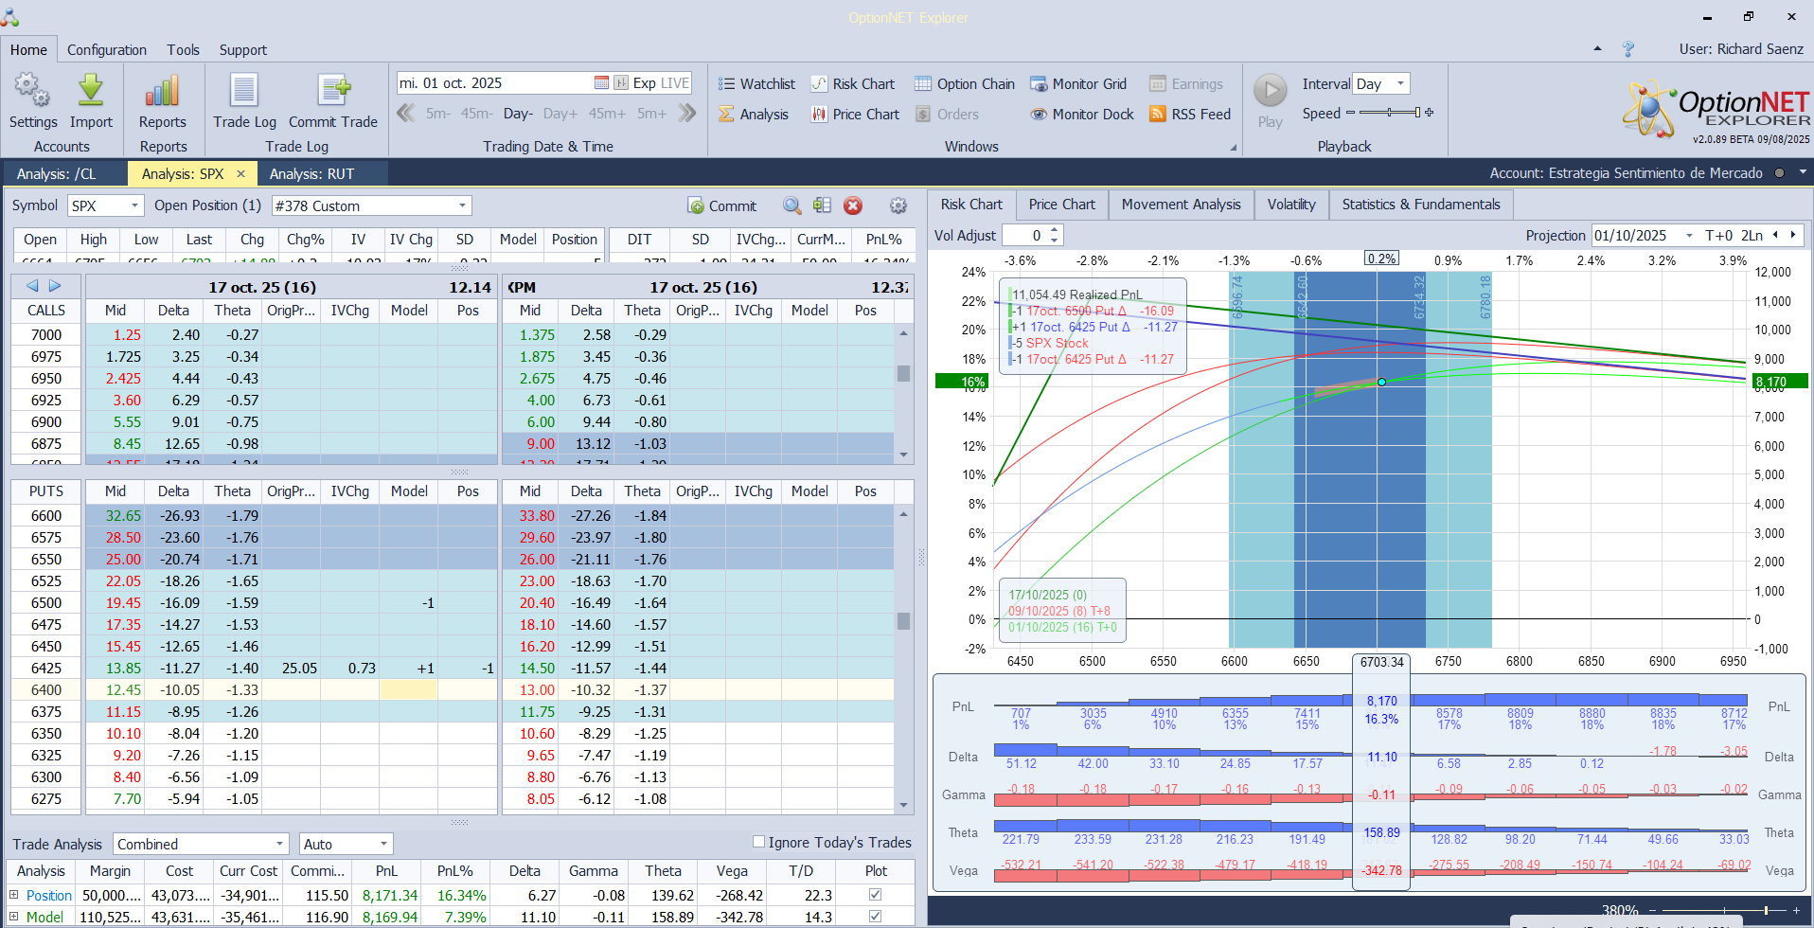Open the calendar date picker icon
1814x928 pixels.
pyautogui.click(x=601, y=83)
